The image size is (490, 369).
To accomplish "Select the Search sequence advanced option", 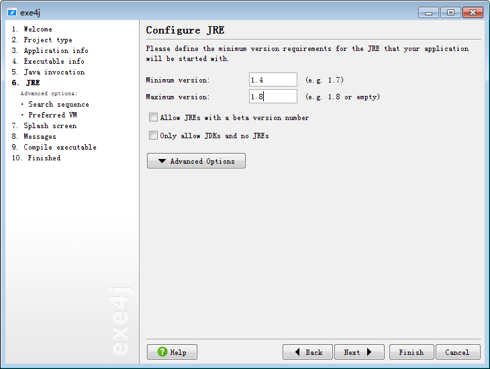I will pos(58,105).
